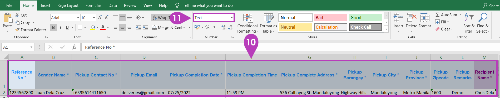Apply the Neutral cell style
This screenshot has height=98, width=500.
coord(296,27)
